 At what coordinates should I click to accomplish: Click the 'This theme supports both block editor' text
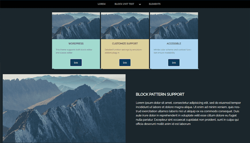click(74, 51)
